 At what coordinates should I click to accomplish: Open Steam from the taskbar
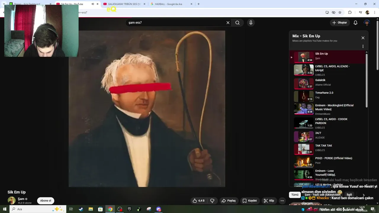pyautogui.click(x=81, y=209)
